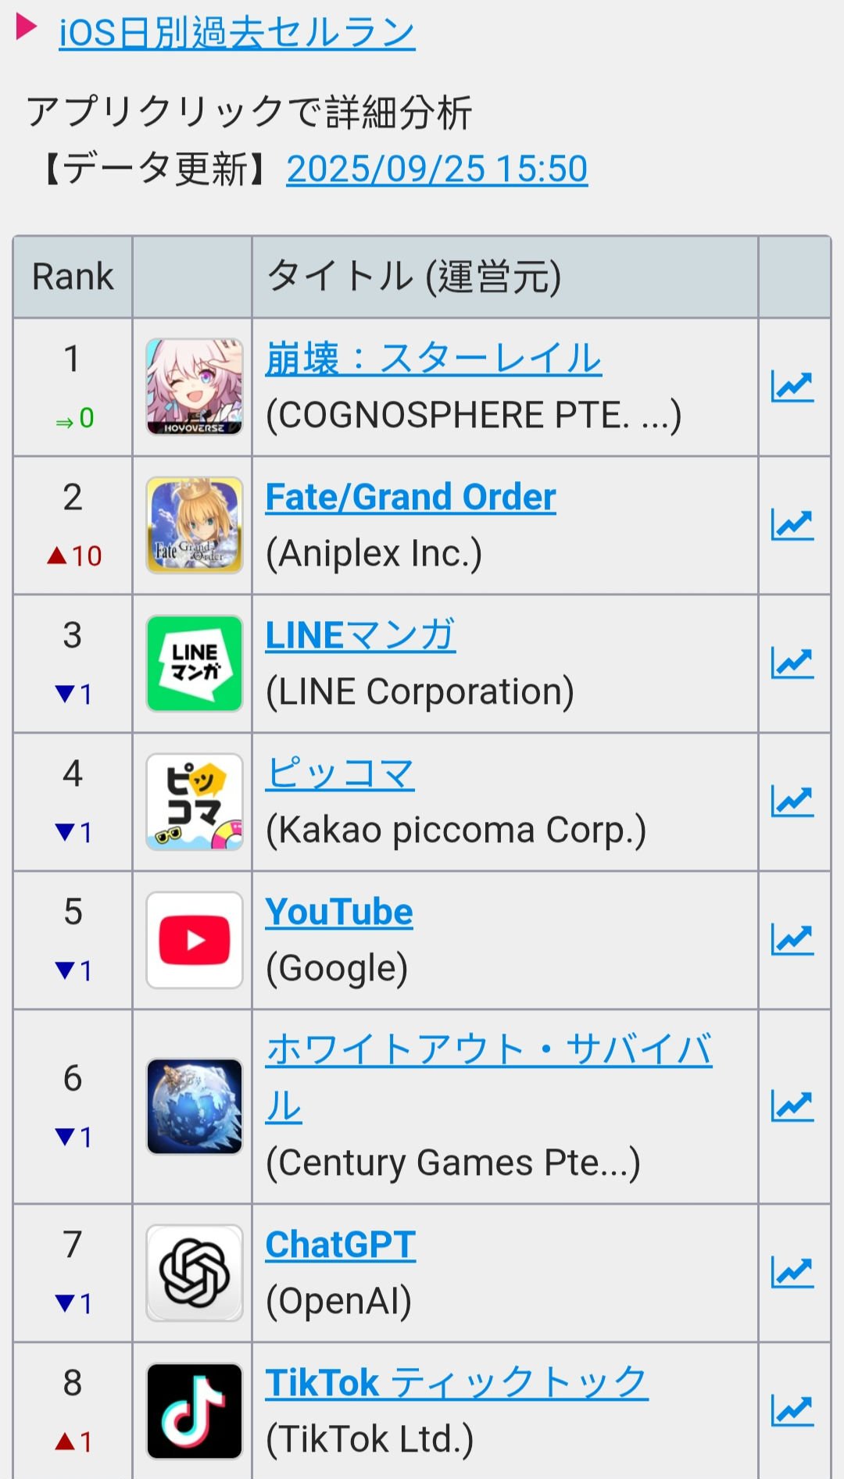Show the trend graph for YouTube

(792, 940)
